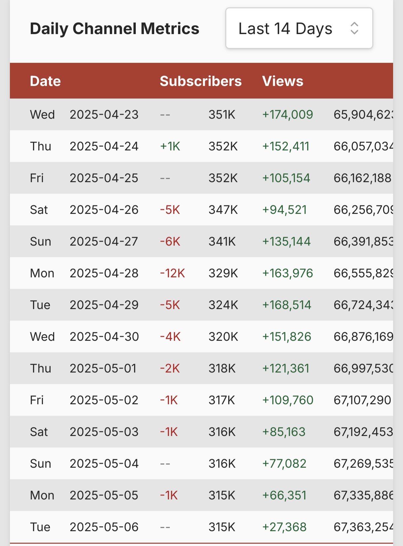Click the -12K subscriber change value
This screenshot has width=403, height=546.
[172, 273]
